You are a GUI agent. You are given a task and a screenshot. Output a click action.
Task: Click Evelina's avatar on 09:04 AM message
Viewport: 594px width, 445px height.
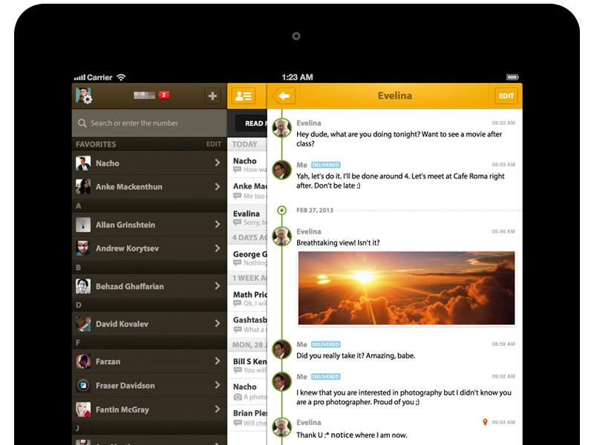pos(282,427)
